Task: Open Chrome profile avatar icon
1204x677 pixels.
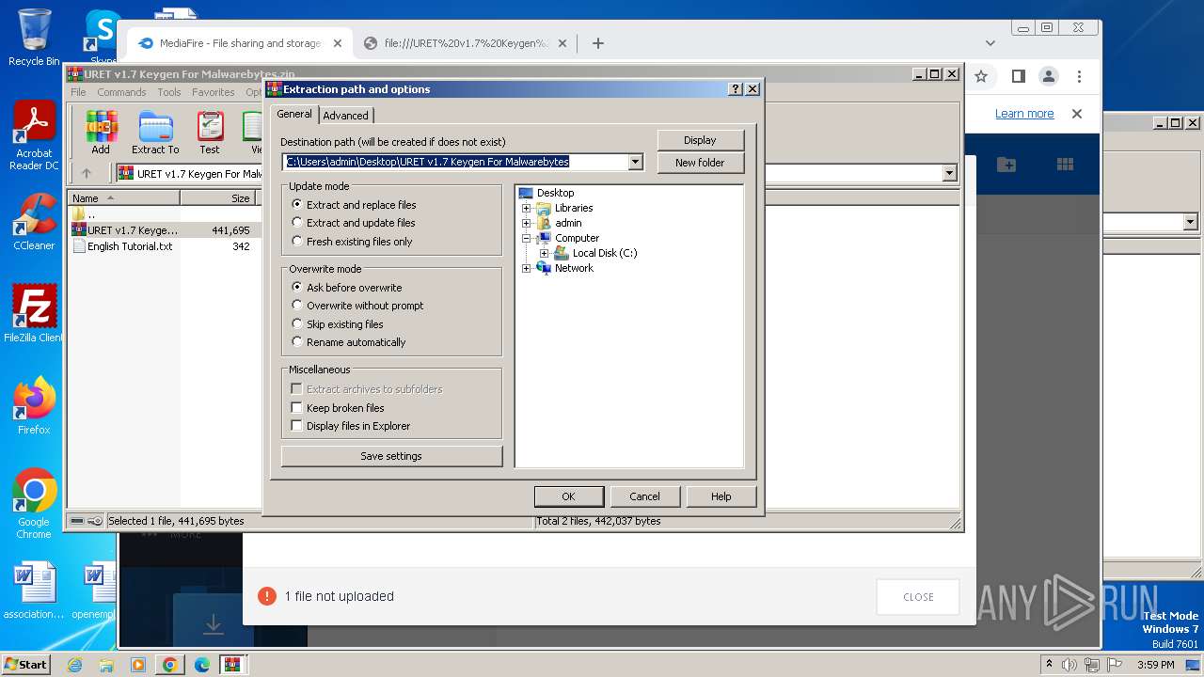Action: 1049,76
